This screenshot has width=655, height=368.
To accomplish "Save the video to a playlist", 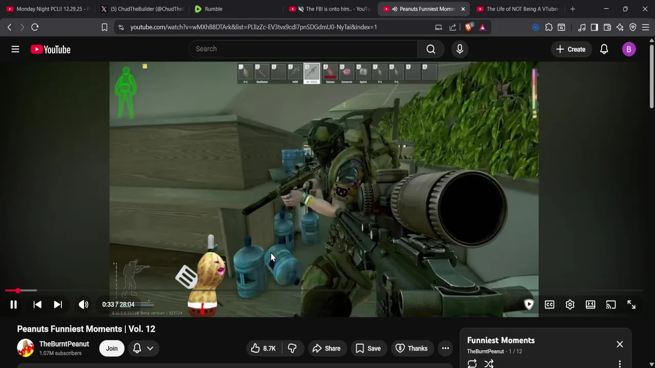I will 368,349.
